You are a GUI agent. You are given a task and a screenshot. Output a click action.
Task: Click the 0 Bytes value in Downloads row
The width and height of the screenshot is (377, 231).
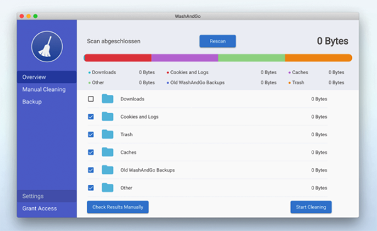tap(319, 99)
